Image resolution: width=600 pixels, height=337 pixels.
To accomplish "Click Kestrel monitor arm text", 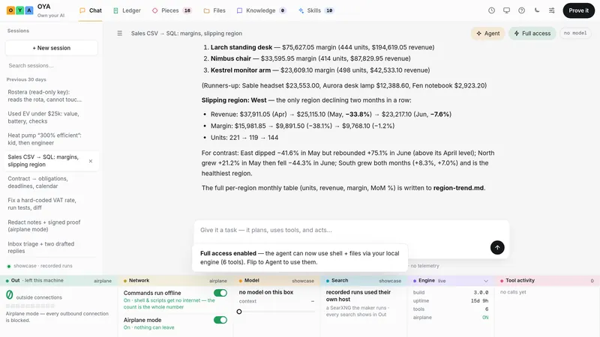I will pos(241,70).
